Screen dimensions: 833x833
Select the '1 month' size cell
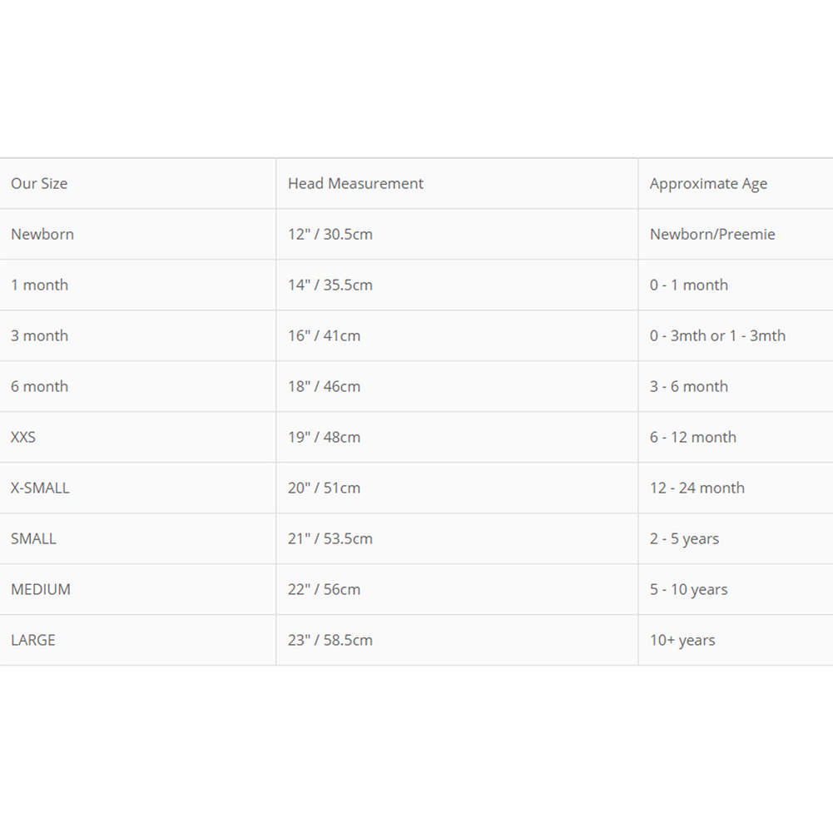click(39, 285)
